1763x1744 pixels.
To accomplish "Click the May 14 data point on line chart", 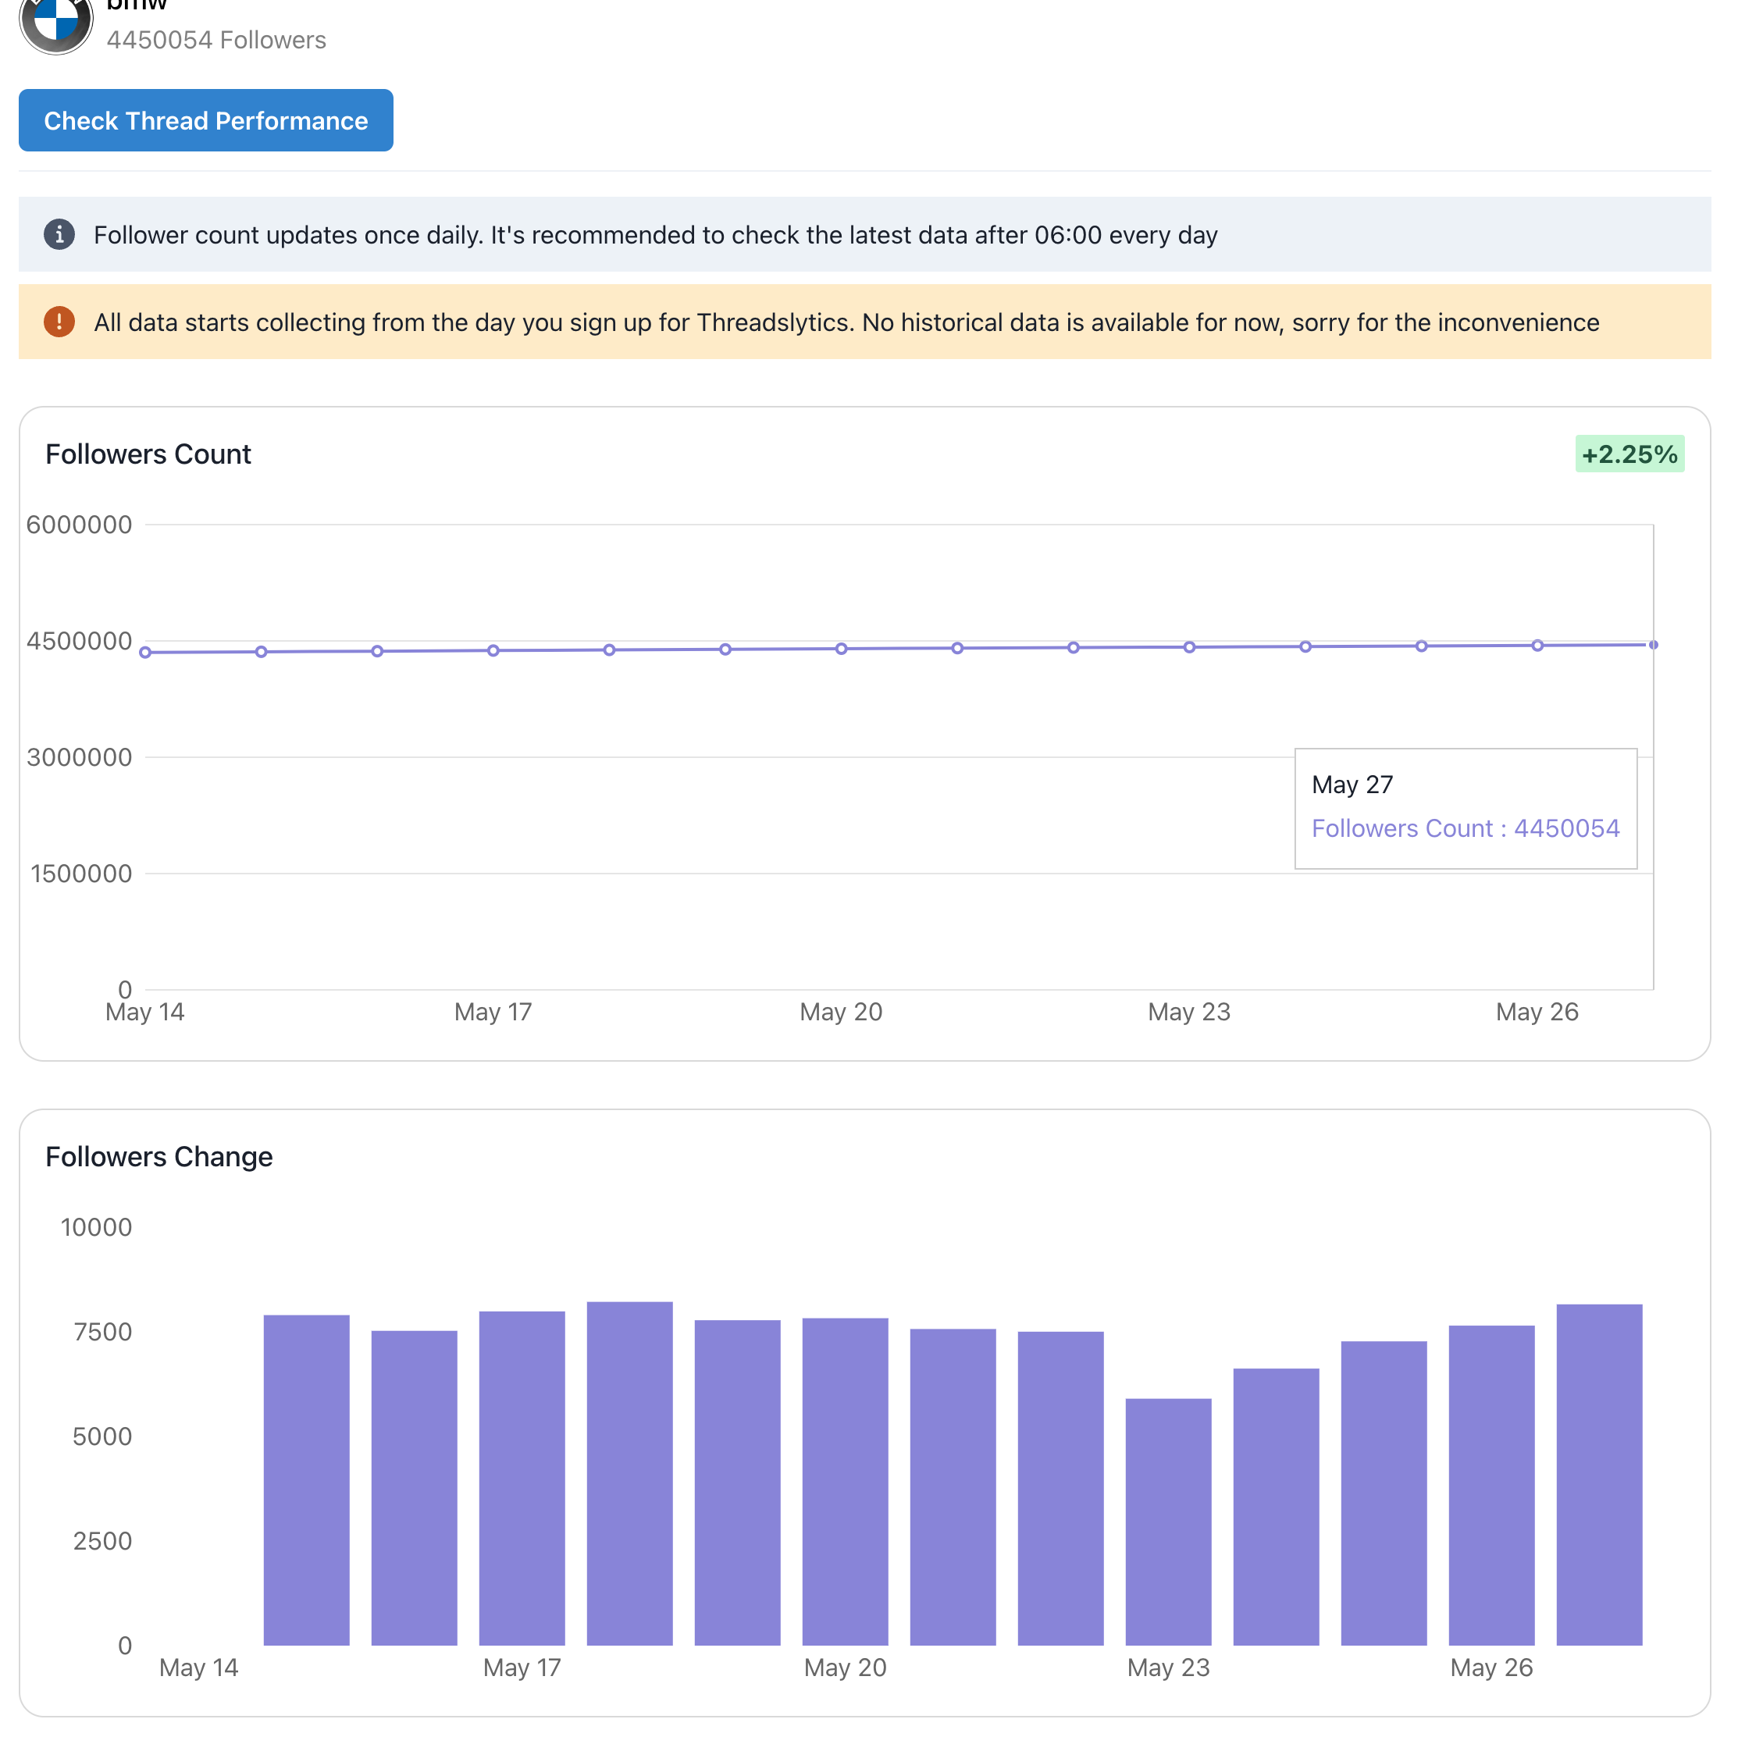I will click(145, 652).
